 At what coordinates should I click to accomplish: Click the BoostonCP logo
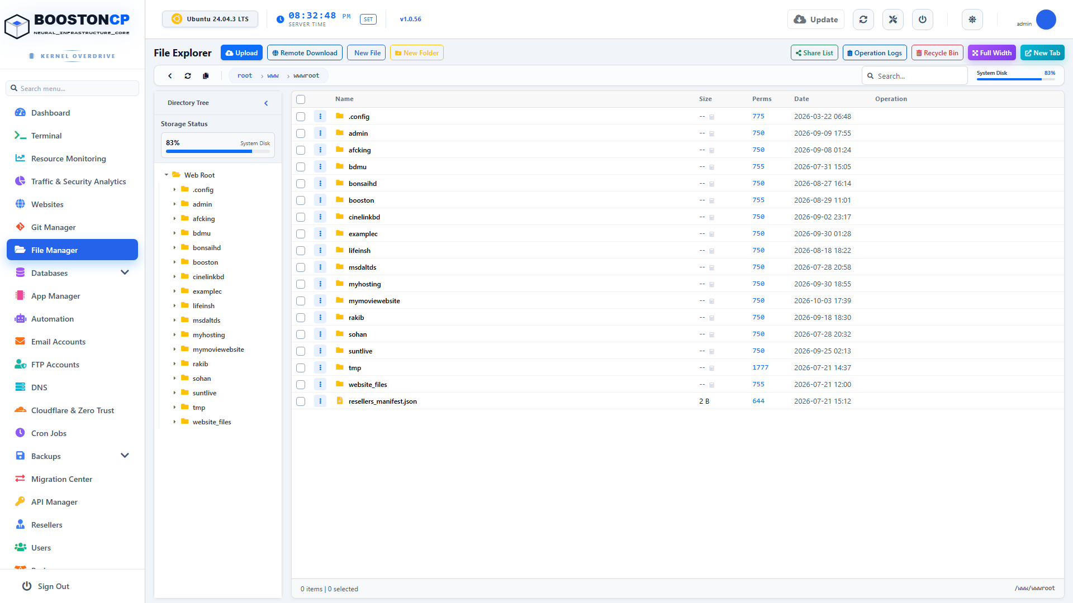tap(67, 26)
